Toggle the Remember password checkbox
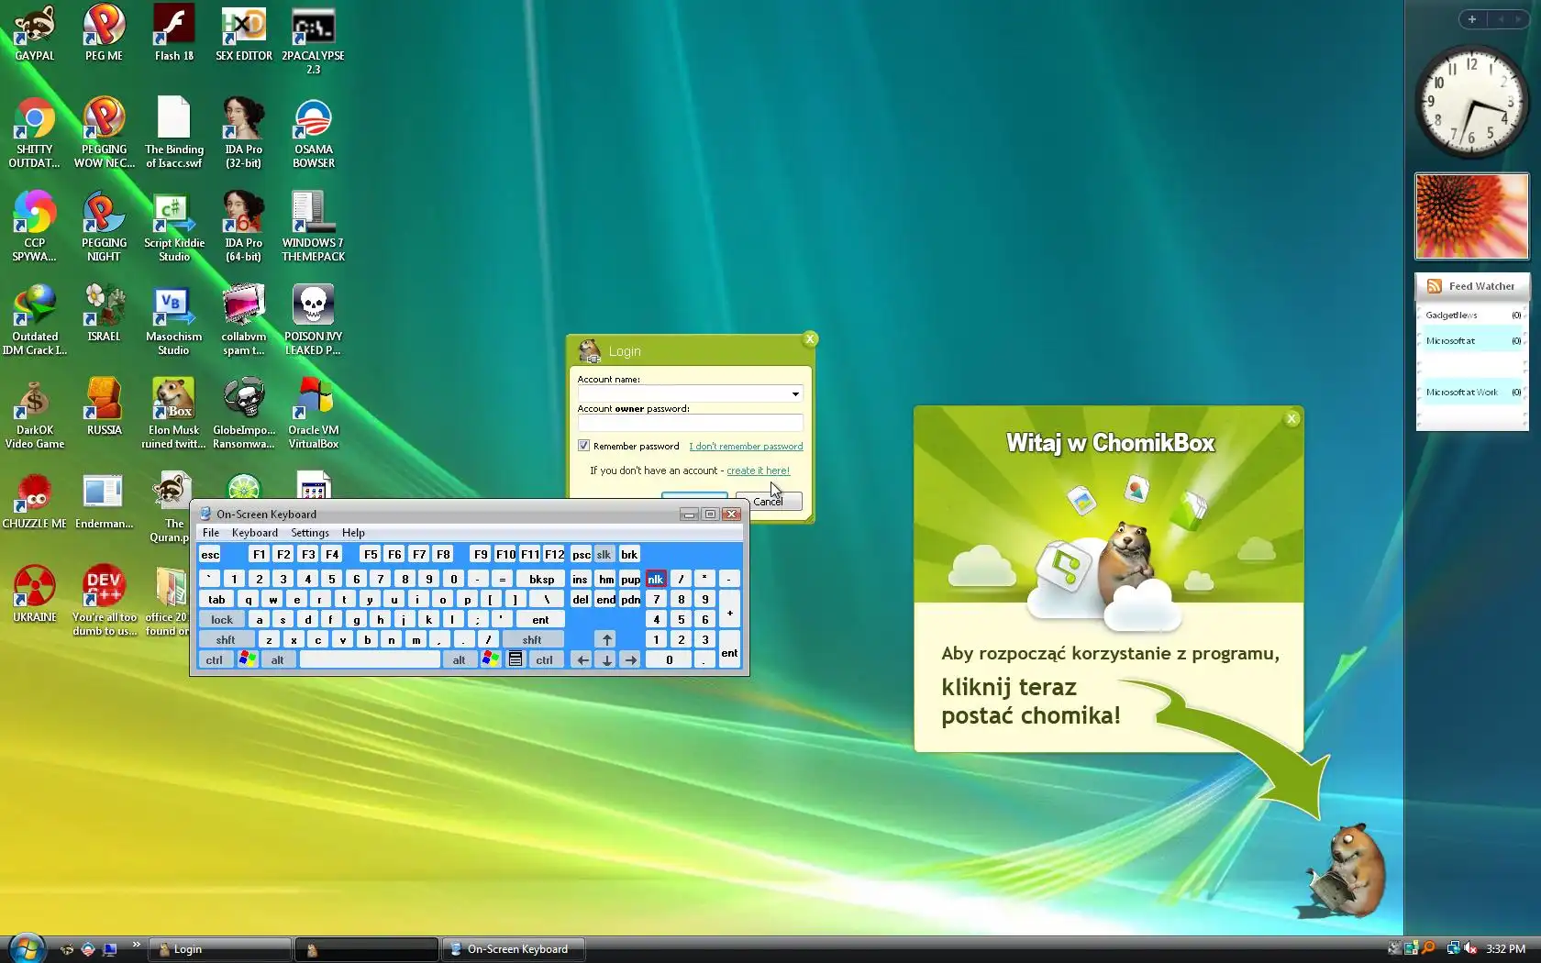The image size is (1541, 963). (583, 446)
